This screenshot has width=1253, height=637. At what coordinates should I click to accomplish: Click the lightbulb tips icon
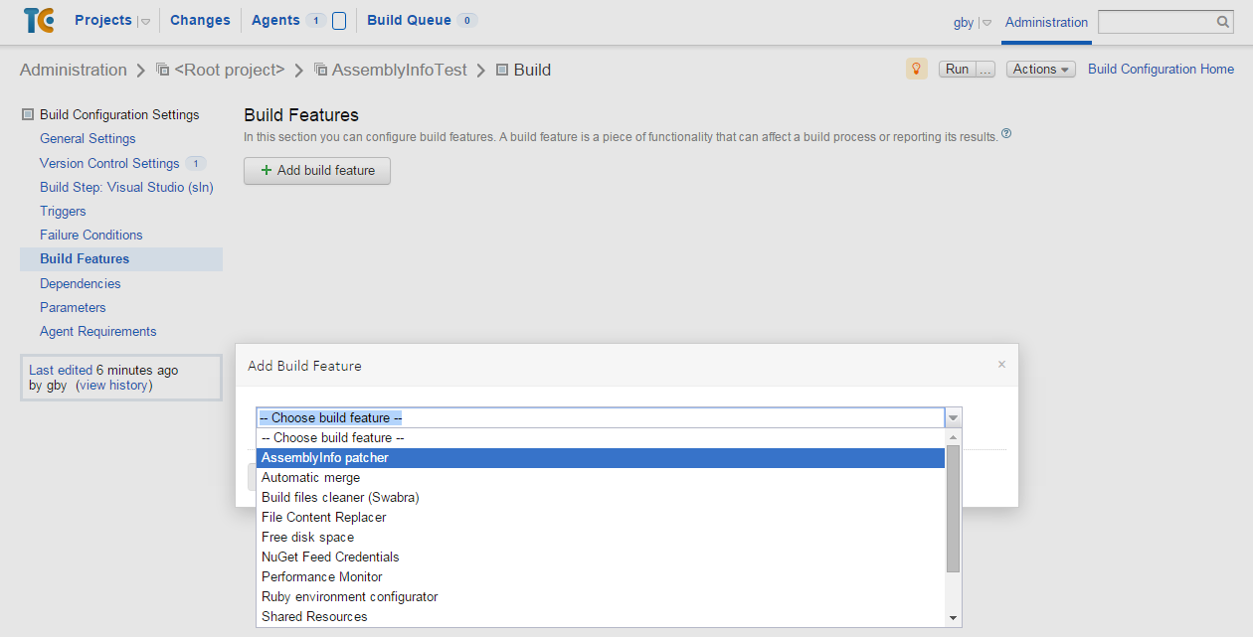(x=916, y=69)
